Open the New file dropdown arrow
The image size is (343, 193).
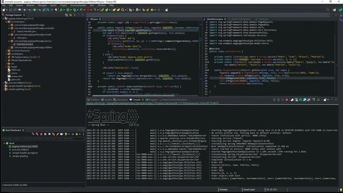point(7,10)
